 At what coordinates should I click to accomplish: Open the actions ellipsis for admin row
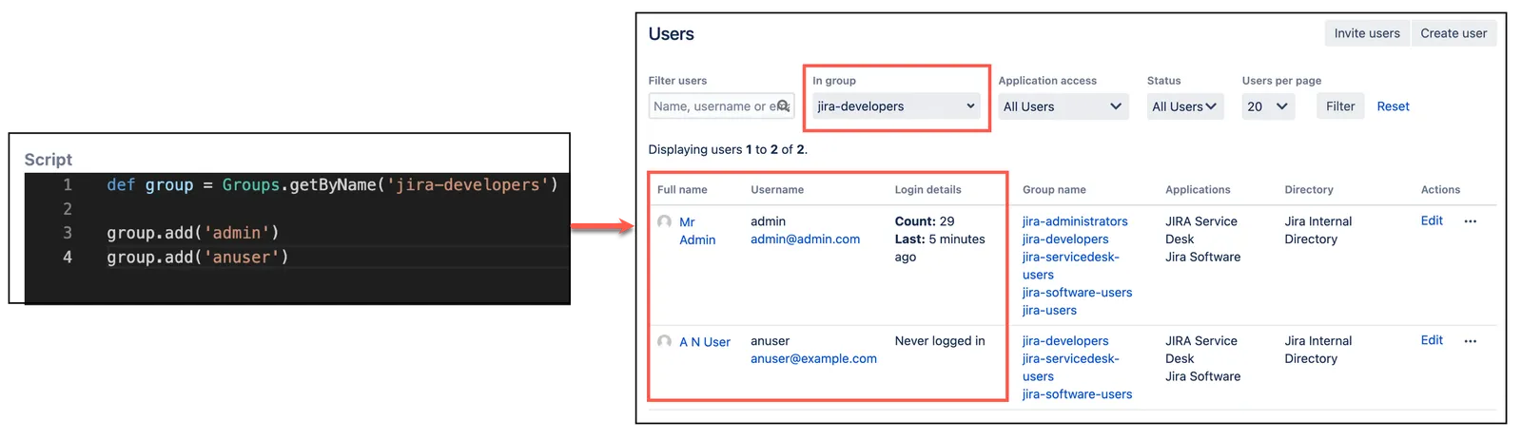[1470, 221]
